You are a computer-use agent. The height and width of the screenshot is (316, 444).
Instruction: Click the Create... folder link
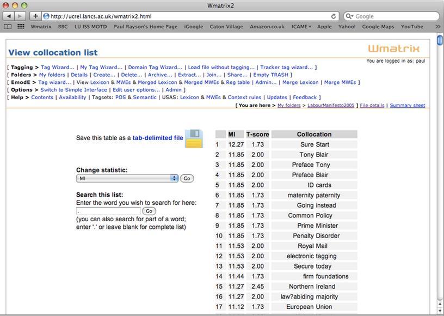[104, 75]
